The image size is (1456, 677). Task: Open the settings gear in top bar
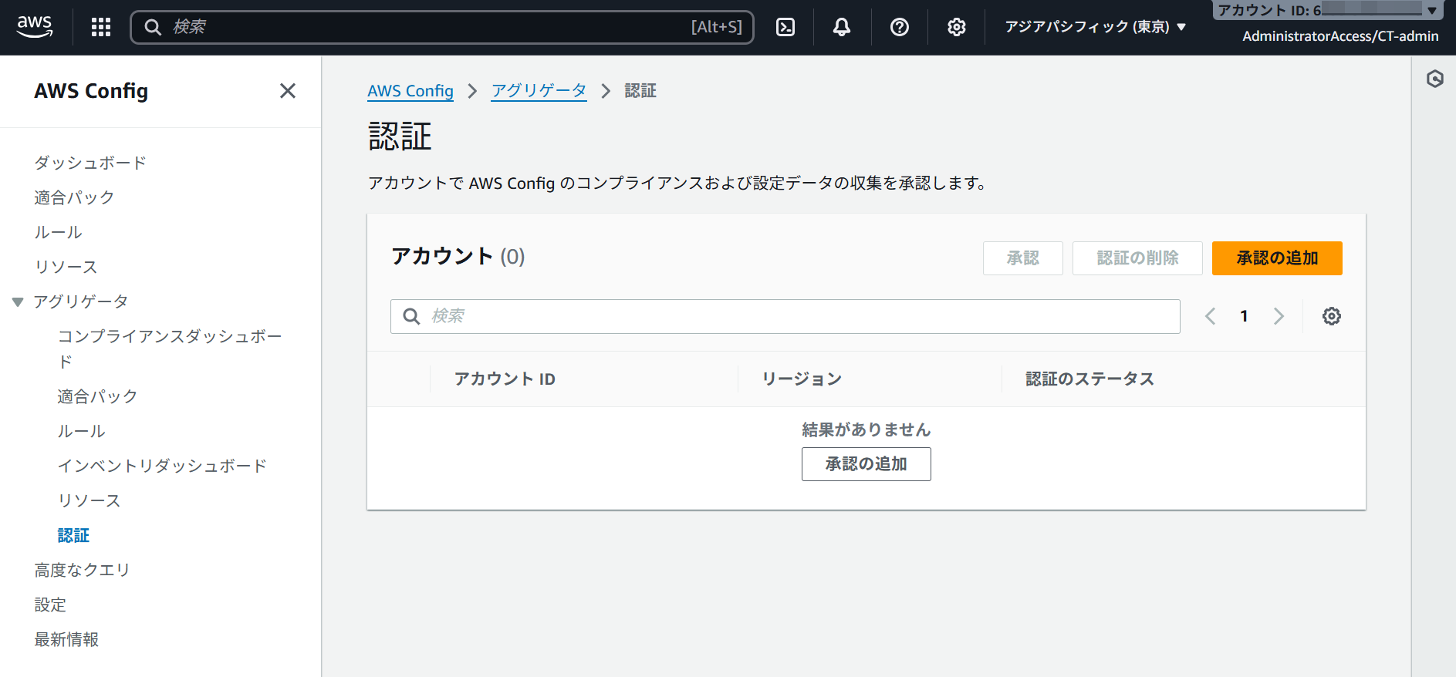tap(956, 27)
